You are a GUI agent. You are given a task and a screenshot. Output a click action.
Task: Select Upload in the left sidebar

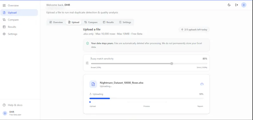click(19, 13)
